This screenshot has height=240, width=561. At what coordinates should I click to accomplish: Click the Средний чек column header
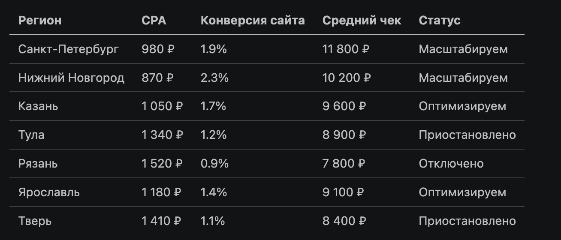tap(362, 20)
